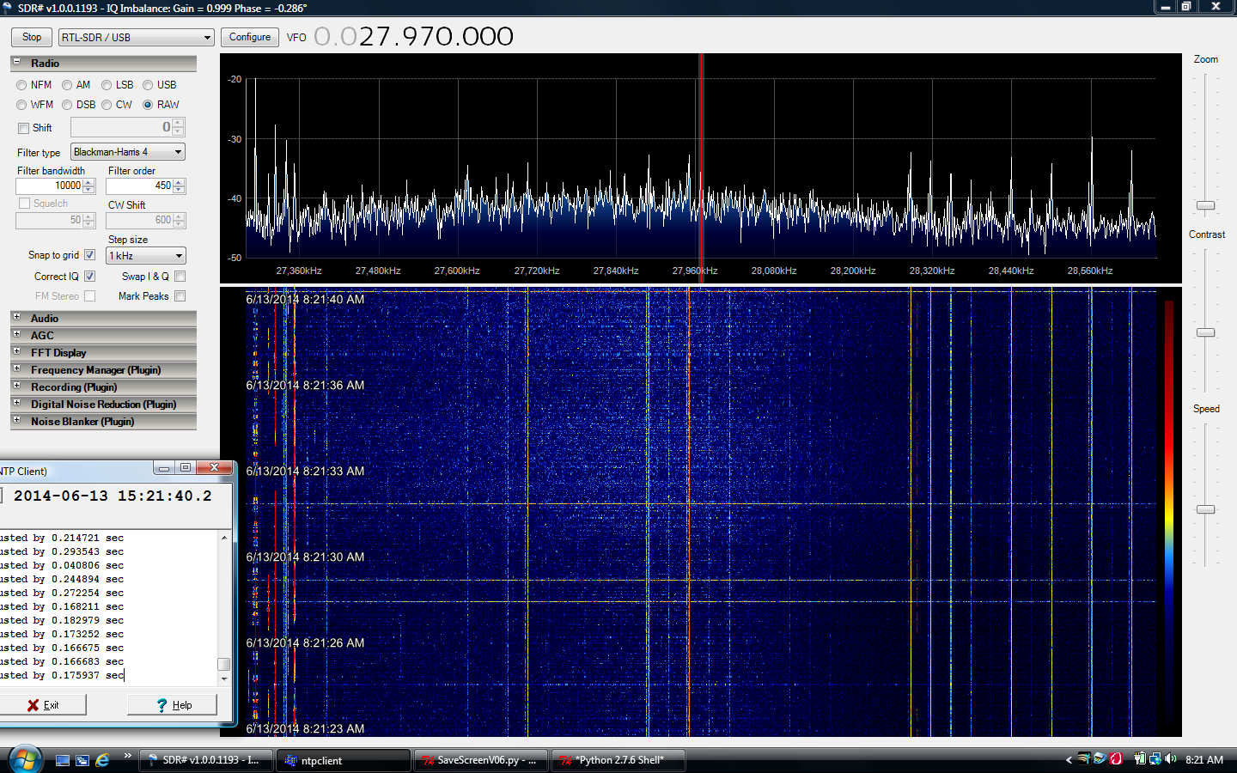Click the Zoom slider handle
The height and width of the screenshot is (773, 1237).
coord(1205,205)
